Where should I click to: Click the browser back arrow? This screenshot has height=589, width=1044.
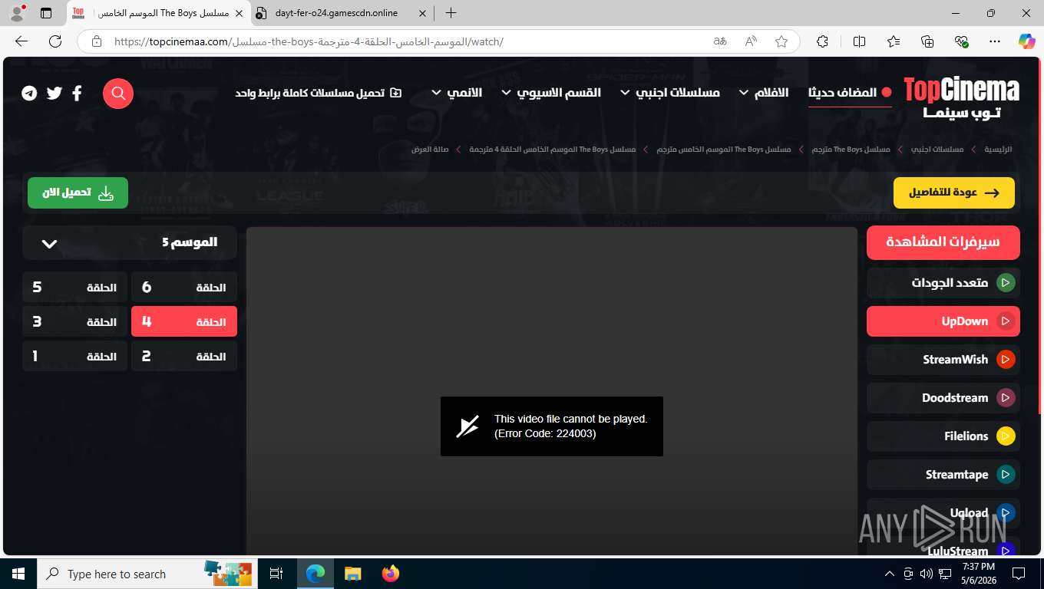tap(21, 41)
